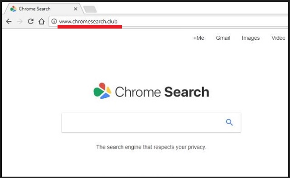This screenshot has height=178, width=290.
Task: Open the +Me link
Action: (x=198, y=38)
